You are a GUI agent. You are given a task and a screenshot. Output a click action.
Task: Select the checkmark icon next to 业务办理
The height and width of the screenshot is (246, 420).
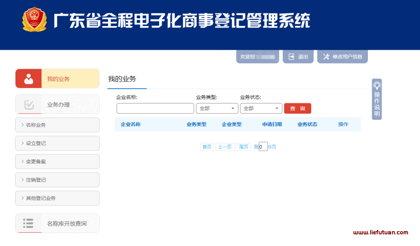28,104
